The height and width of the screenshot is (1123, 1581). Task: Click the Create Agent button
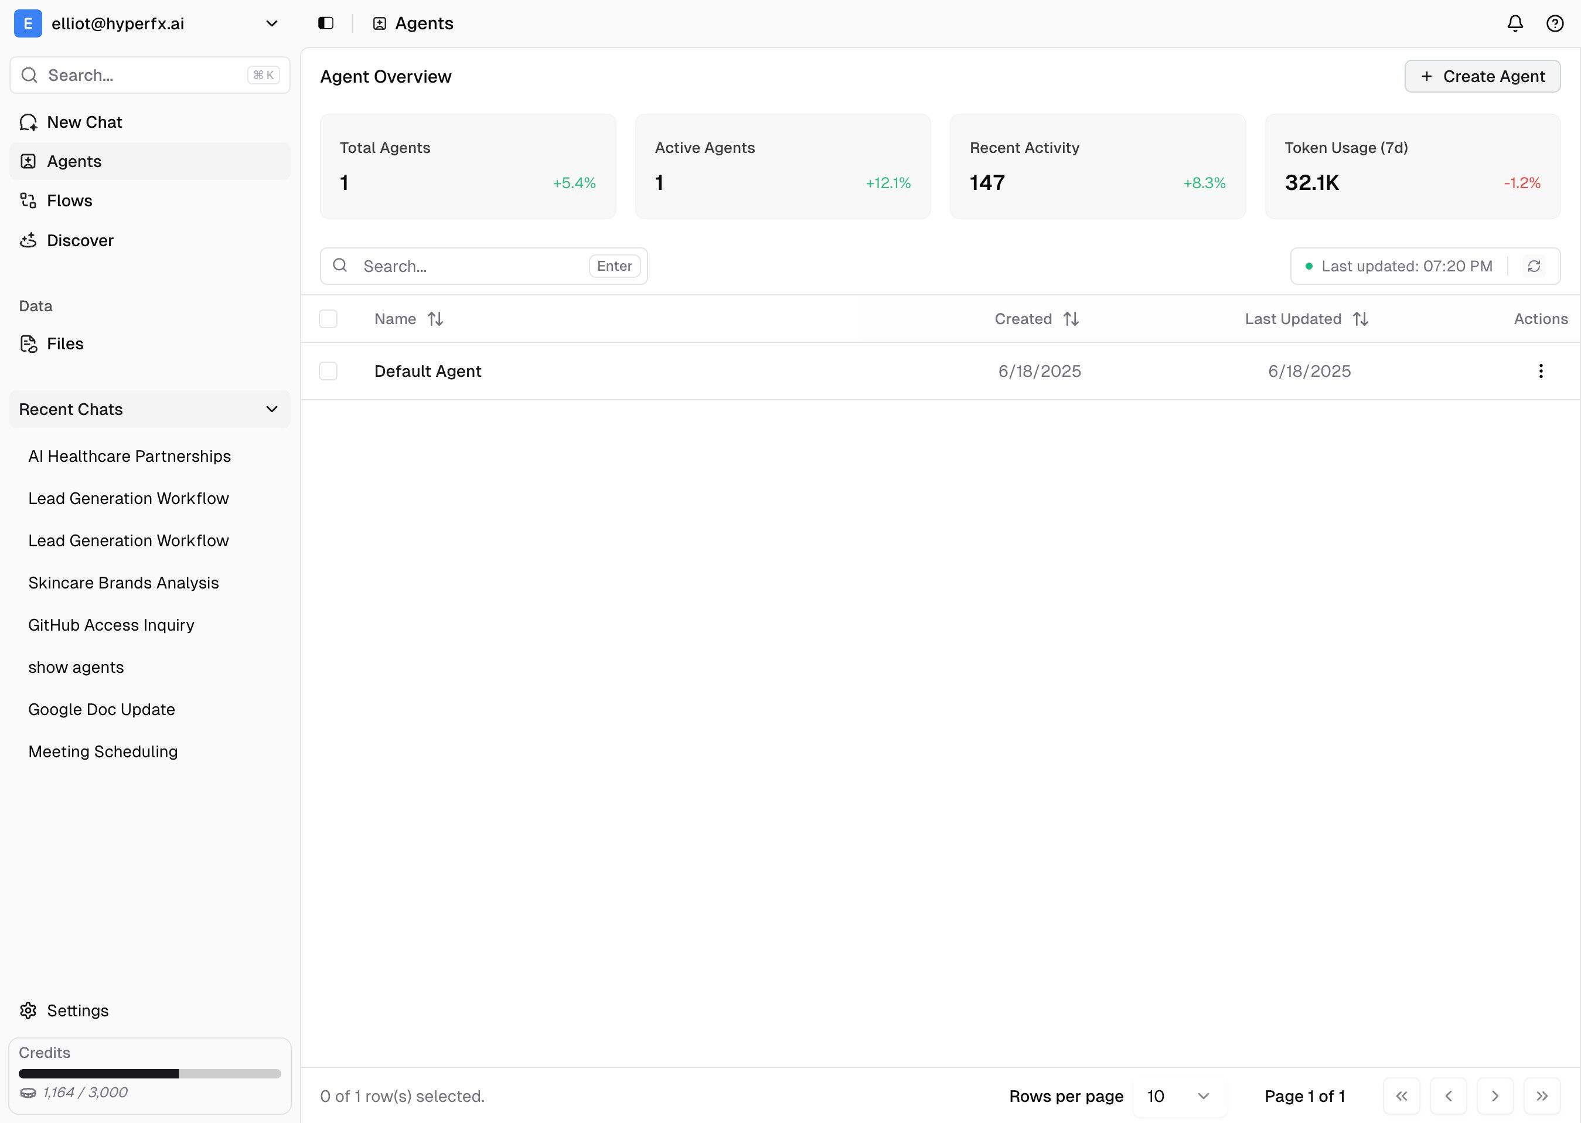coord(1482,76)
